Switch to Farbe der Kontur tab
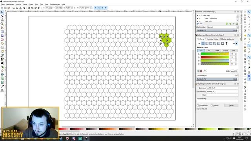Screen dimensions: 251x141 pos(211,39)
